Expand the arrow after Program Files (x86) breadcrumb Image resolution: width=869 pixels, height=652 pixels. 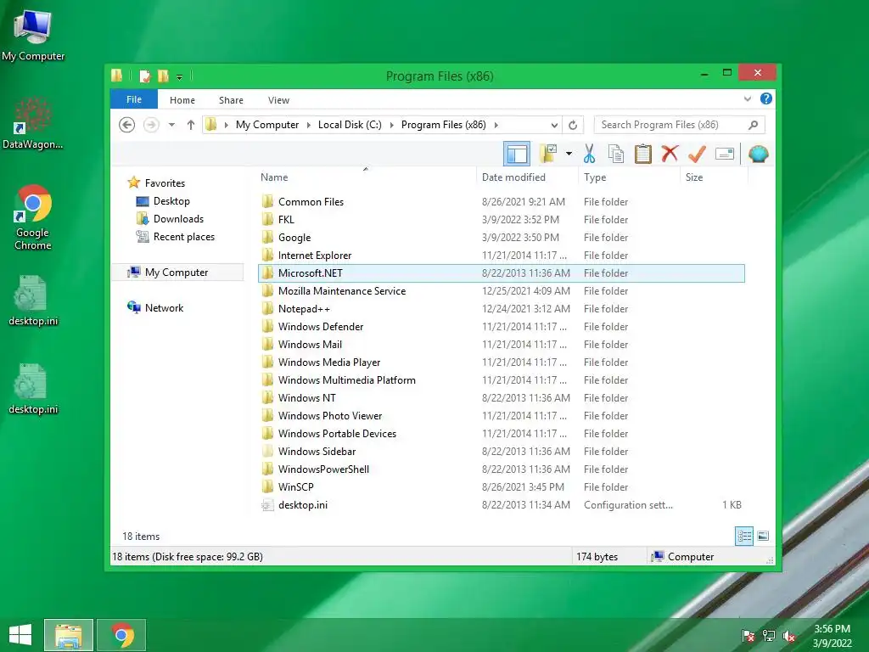(x=496, y=125)
